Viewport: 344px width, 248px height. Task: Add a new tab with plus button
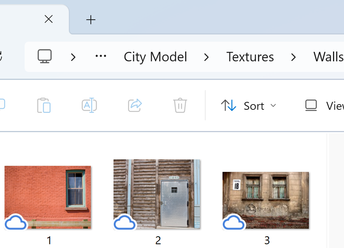click(x=90, y=20)
